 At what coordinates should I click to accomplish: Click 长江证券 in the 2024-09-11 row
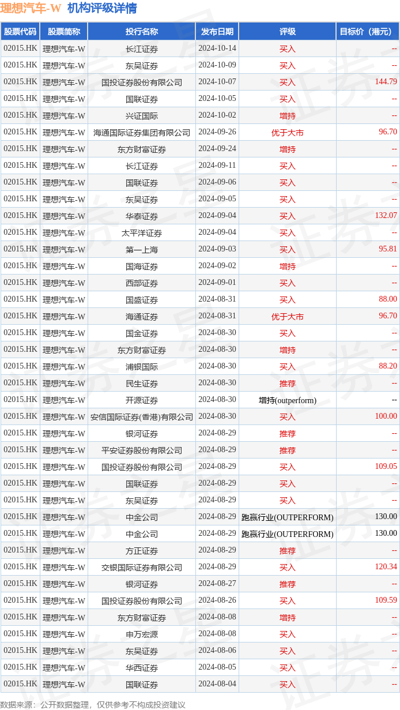(142, 166)
